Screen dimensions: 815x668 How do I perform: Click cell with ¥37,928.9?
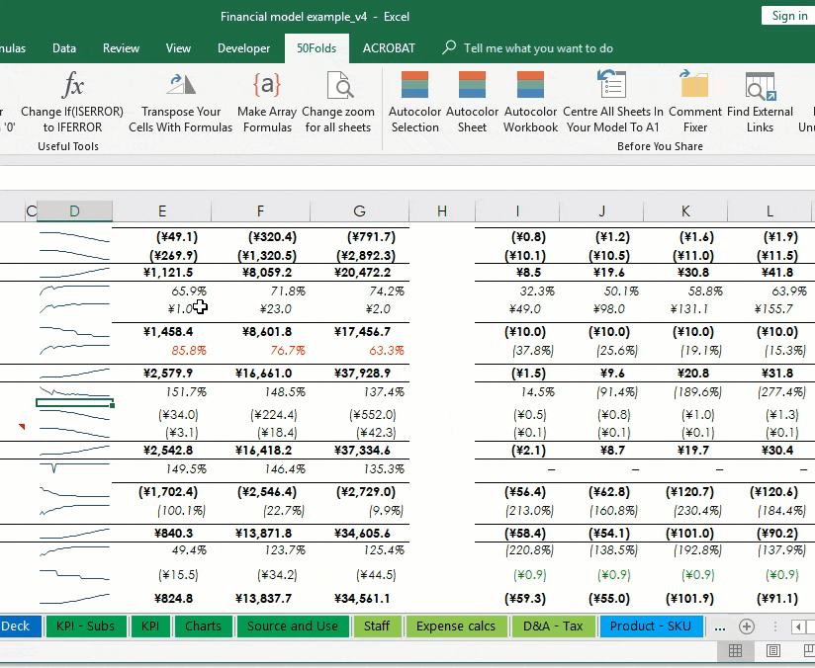pyautogui.click(x=360, y=374)
